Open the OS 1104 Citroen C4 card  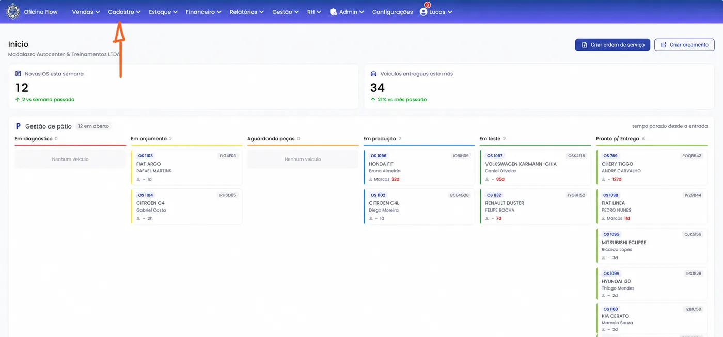point(186,207)
